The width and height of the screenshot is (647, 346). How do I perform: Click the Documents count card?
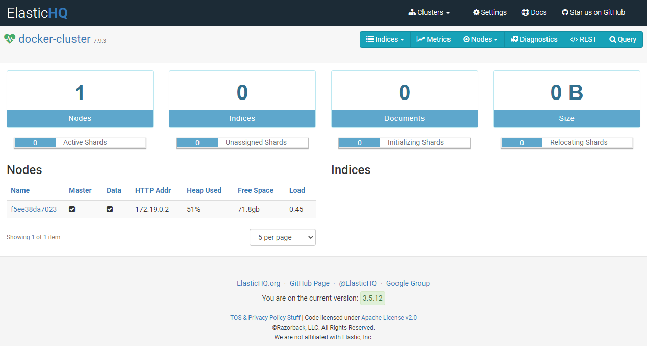[x=405, y=99]
